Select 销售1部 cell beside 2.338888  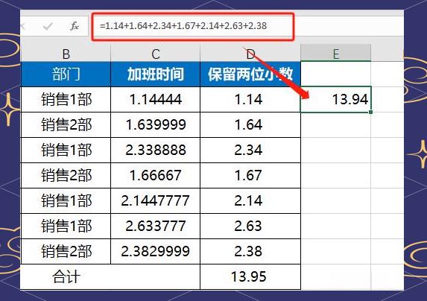click(x=66, y=150)
